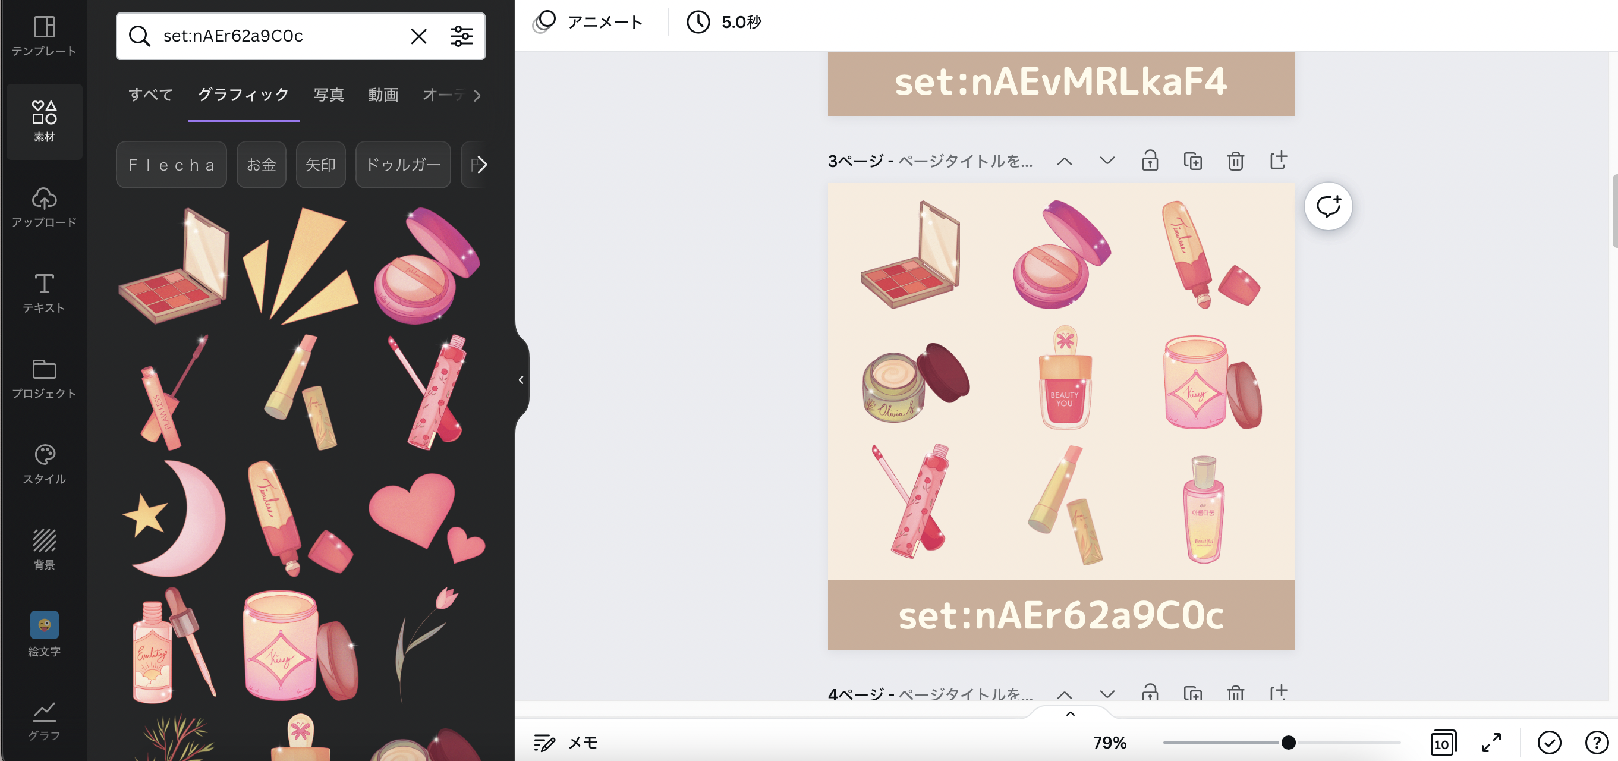Open the テキスト panel
Viewport: 1618px width, 761px height.
coord(44,293)
